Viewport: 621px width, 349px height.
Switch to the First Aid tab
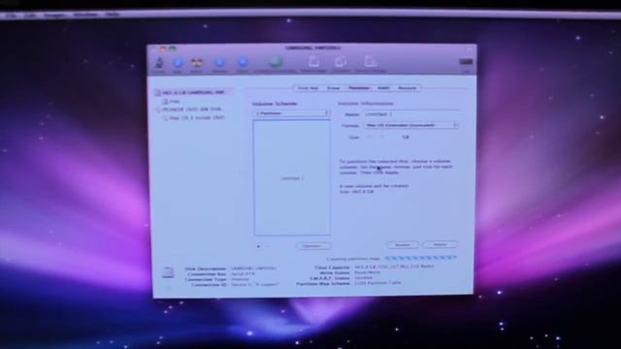tap(309, 88)
